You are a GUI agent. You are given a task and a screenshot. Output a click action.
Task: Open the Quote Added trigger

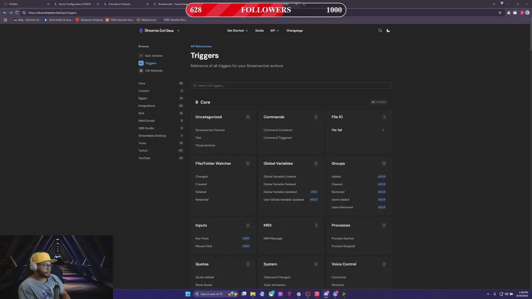tap(204, 277)
